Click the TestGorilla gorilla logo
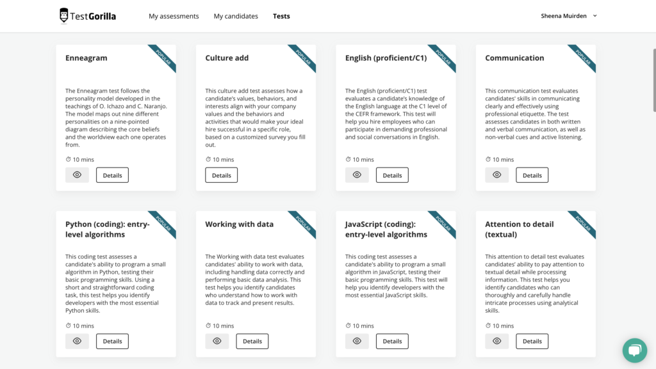656x369 pixels. pos(63,14)
